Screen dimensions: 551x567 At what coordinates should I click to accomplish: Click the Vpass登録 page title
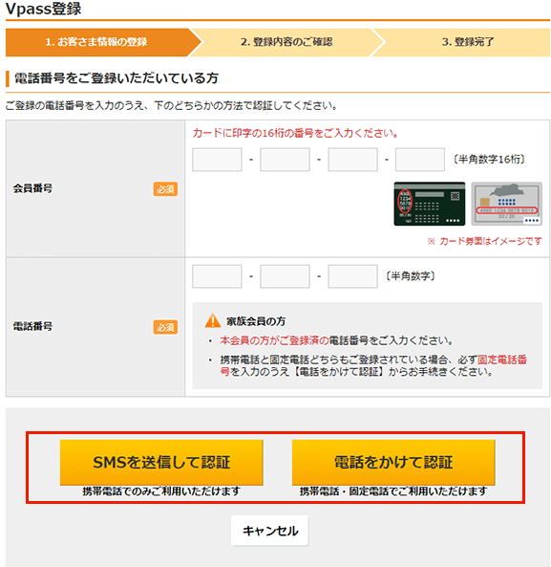(43, 9)
